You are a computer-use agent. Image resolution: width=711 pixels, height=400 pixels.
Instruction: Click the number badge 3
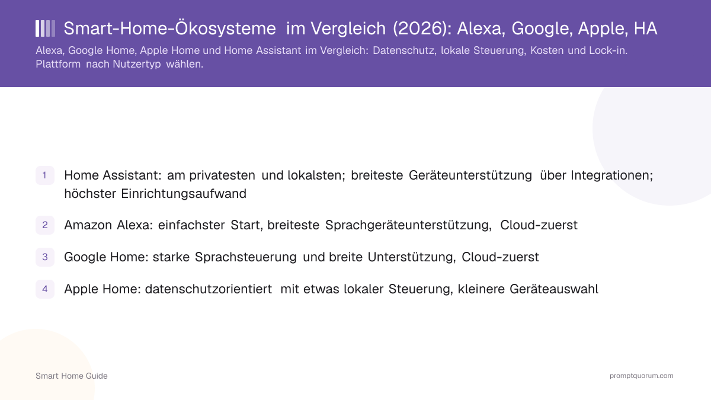(x=45, y=257)
